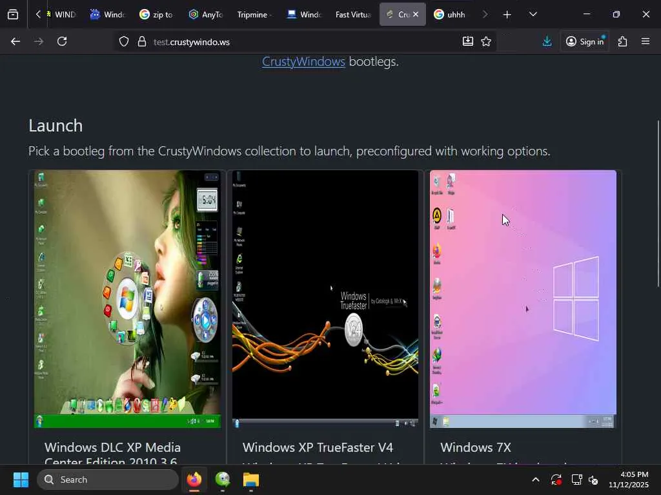Open the Firefox hamburger menu
This screenshot has height=495, width=661.
click(645, 41)
